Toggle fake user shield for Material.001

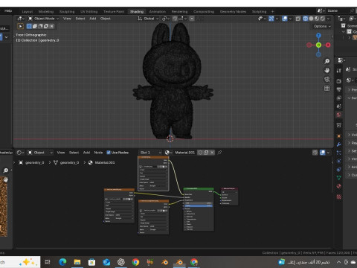(200, 153)
